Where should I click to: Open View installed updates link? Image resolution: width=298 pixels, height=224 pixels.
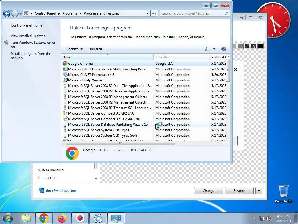point(28,36)
